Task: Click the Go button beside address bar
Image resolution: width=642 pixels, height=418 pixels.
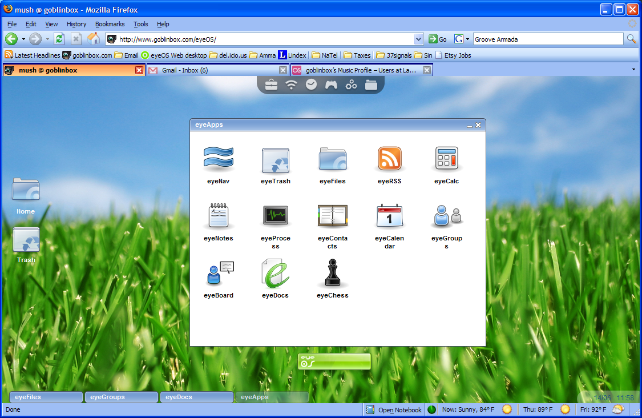Action: point(438,39)
